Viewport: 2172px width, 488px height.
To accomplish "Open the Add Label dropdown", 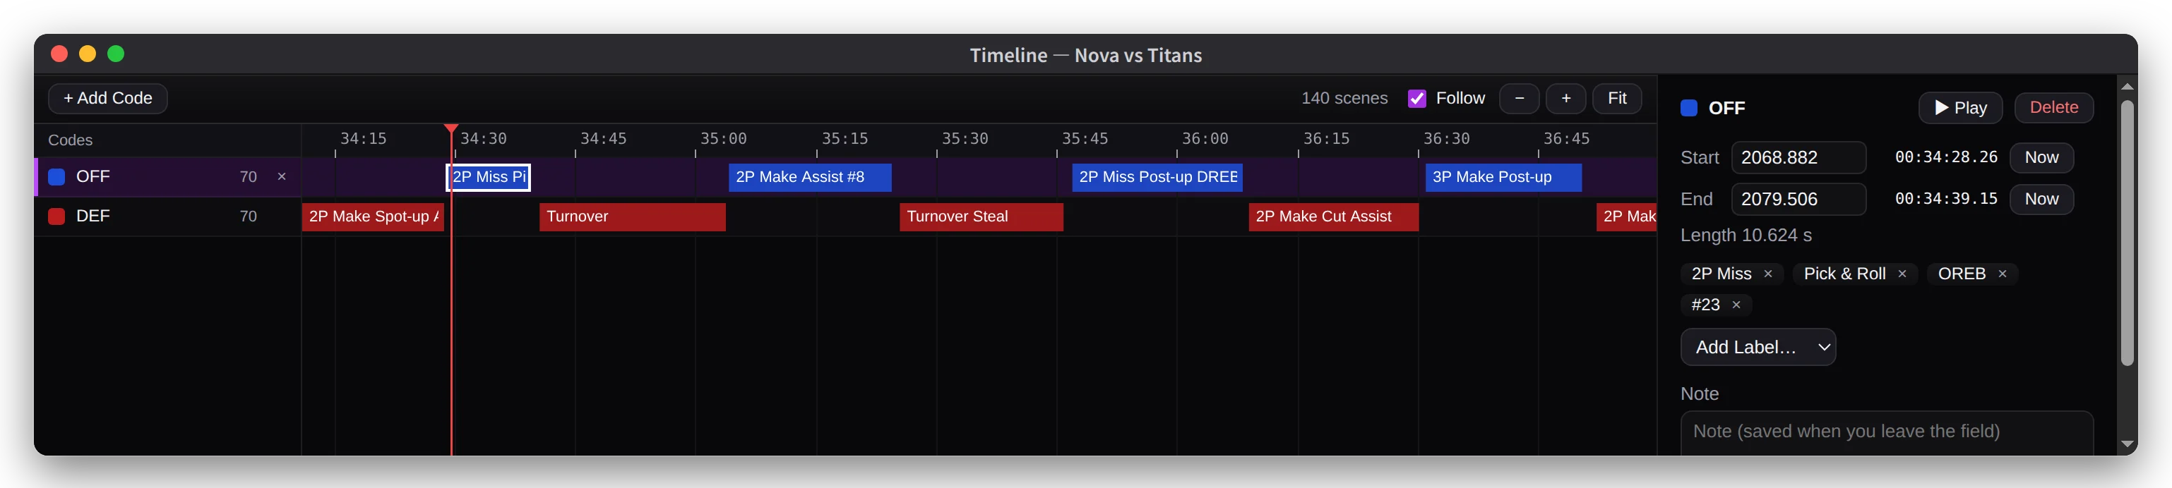I will point(1758,348).
